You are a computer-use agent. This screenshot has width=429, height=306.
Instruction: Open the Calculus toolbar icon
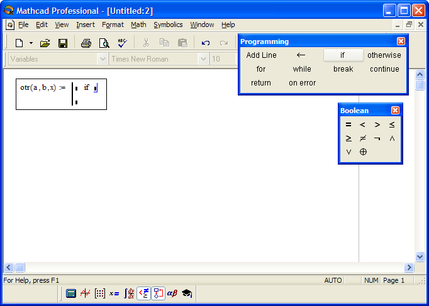pyautogui.click(x=129, y=293)
